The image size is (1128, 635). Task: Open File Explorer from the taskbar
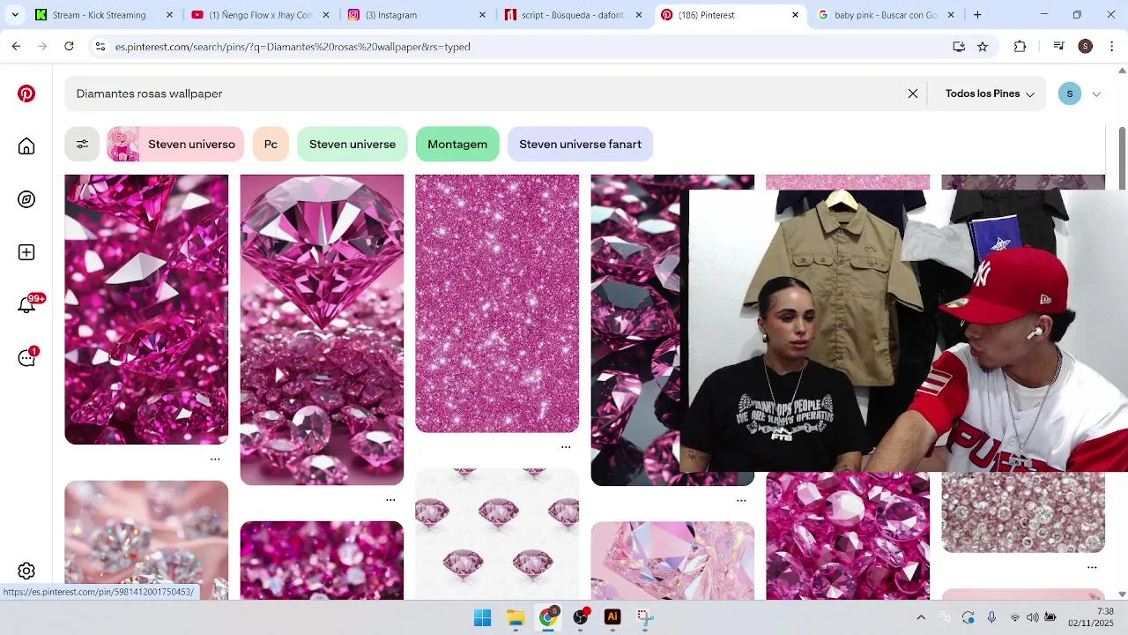[516, 617]
